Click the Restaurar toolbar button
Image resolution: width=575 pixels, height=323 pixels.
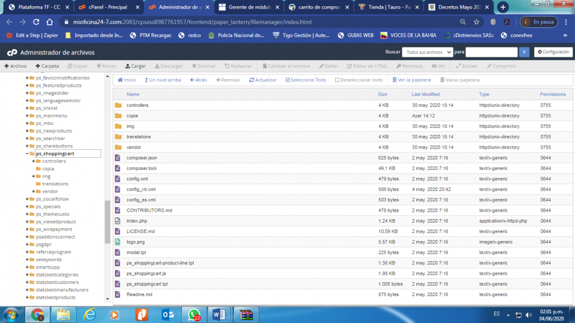(x=239, y=66)
